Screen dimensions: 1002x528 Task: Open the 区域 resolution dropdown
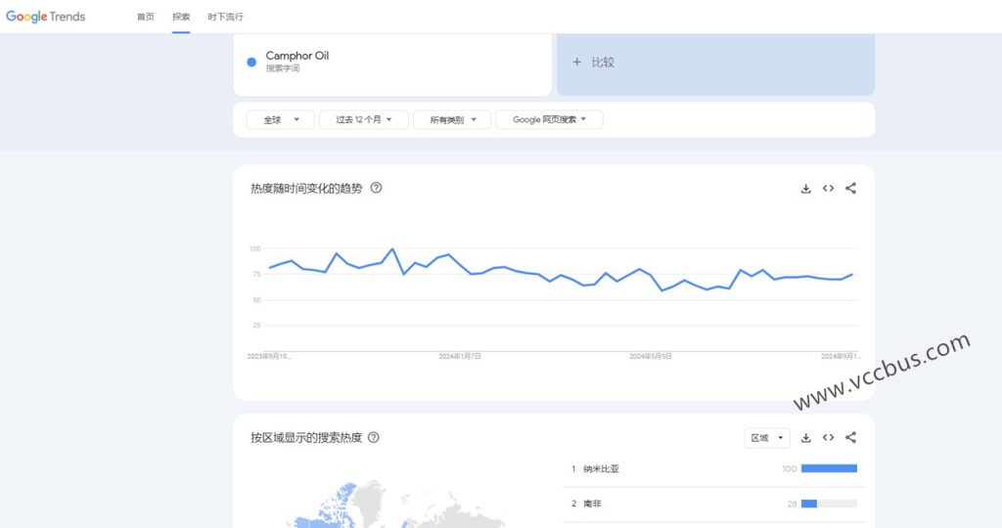767,438
